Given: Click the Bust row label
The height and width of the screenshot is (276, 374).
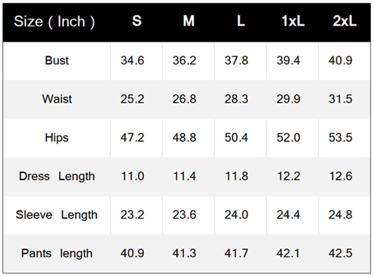Looking at the screenshot, I should click(57, 60).
